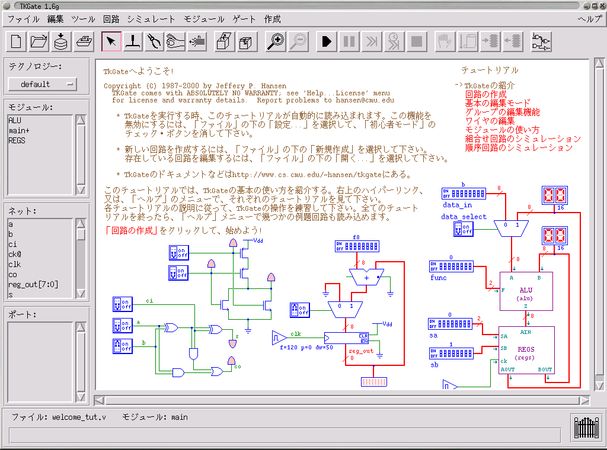Zoom in with the magnifier plus icon
607x450 pixels.
276,41
